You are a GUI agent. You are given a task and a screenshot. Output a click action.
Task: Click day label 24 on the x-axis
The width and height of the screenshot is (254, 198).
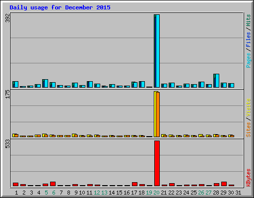(x=186, y=193)
